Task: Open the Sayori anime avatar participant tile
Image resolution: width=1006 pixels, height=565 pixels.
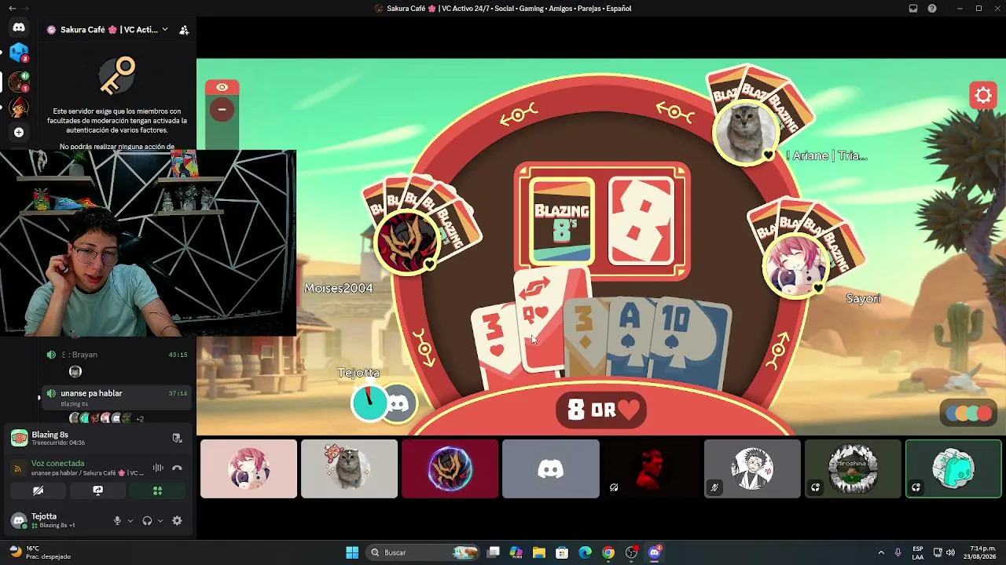Action: [x=249, y=468]
